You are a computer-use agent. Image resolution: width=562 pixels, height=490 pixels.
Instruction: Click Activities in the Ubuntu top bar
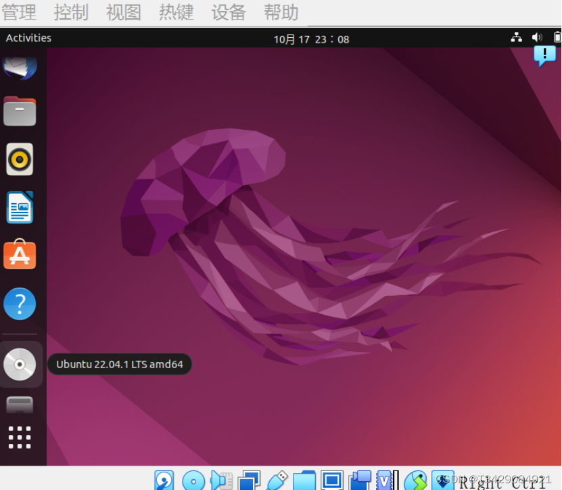pyautogui.click(x=28, y=38)
